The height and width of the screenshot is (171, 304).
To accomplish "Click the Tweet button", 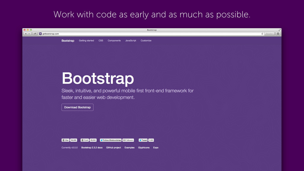I will (143, 140).
